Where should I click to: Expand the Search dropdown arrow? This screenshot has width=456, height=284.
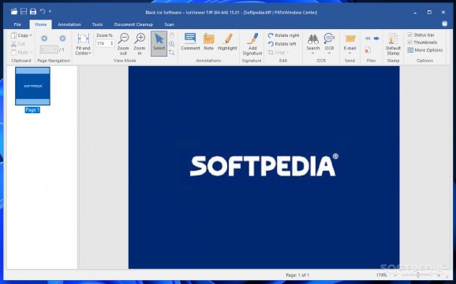pos(313,53)
